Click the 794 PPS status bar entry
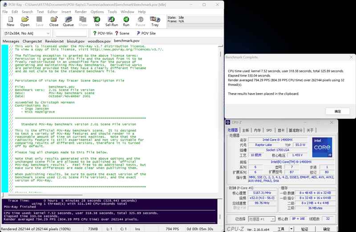This screenshot has width=356, height=232. point(172,229)
